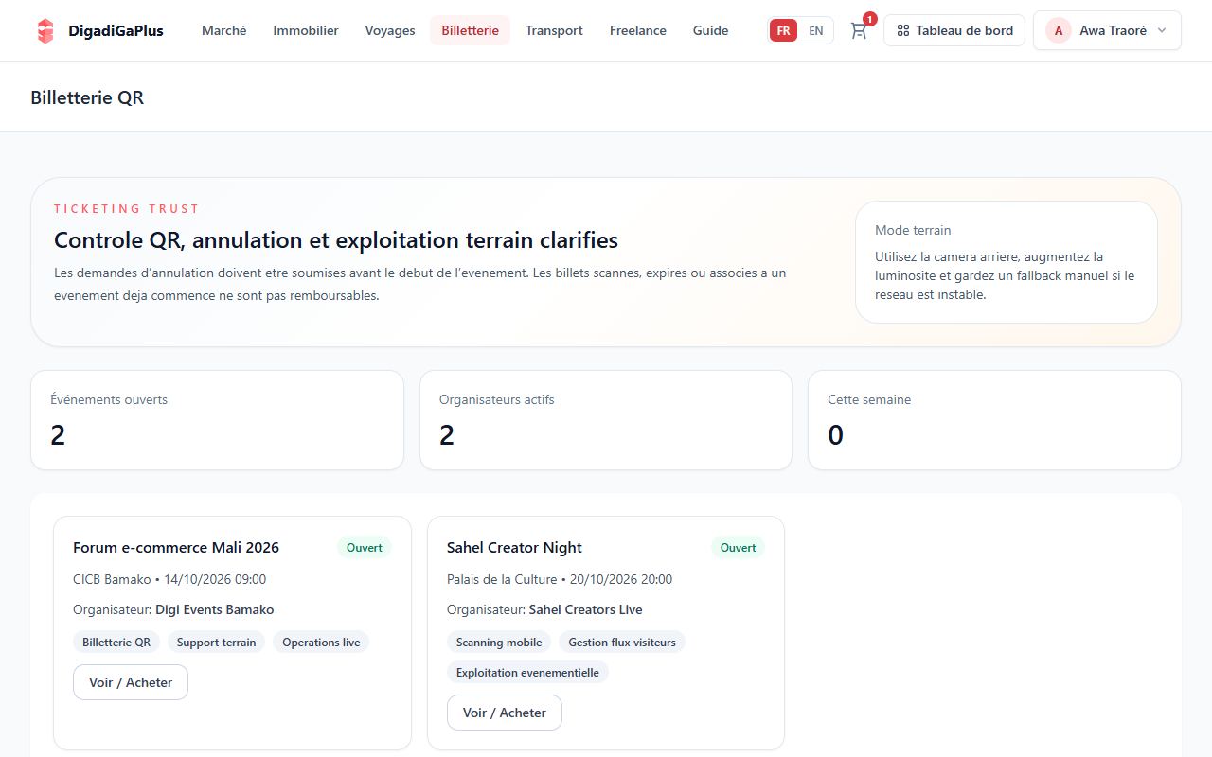This screenshot has height=757, width=1212.
Task: Switch language to EN
Action: 815,30
